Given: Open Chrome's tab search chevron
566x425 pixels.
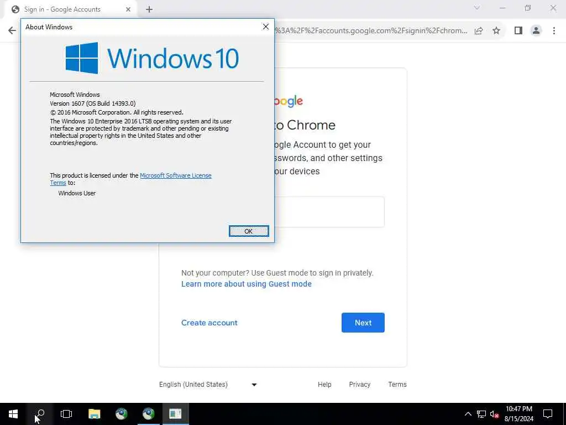Looking at the screenshot, I should (477, 8).
